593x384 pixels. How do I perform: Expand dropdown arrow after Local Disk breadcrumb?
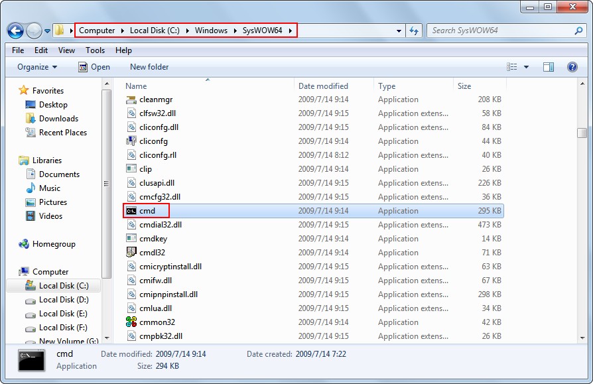187,31
